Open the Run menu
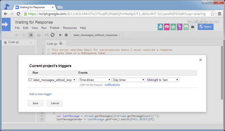Viewport: 225px width, 131px height. coord(44,28)
